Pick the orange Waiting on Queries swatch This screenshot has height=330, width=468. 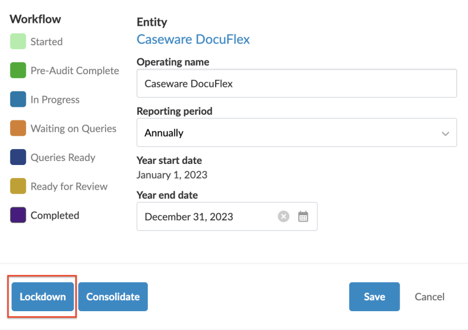point(18,128)
